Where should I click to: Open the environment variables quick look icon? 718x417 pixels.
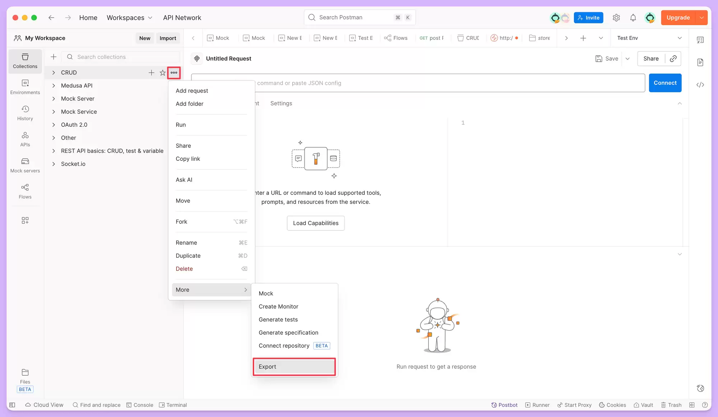[x=700, y=40]
